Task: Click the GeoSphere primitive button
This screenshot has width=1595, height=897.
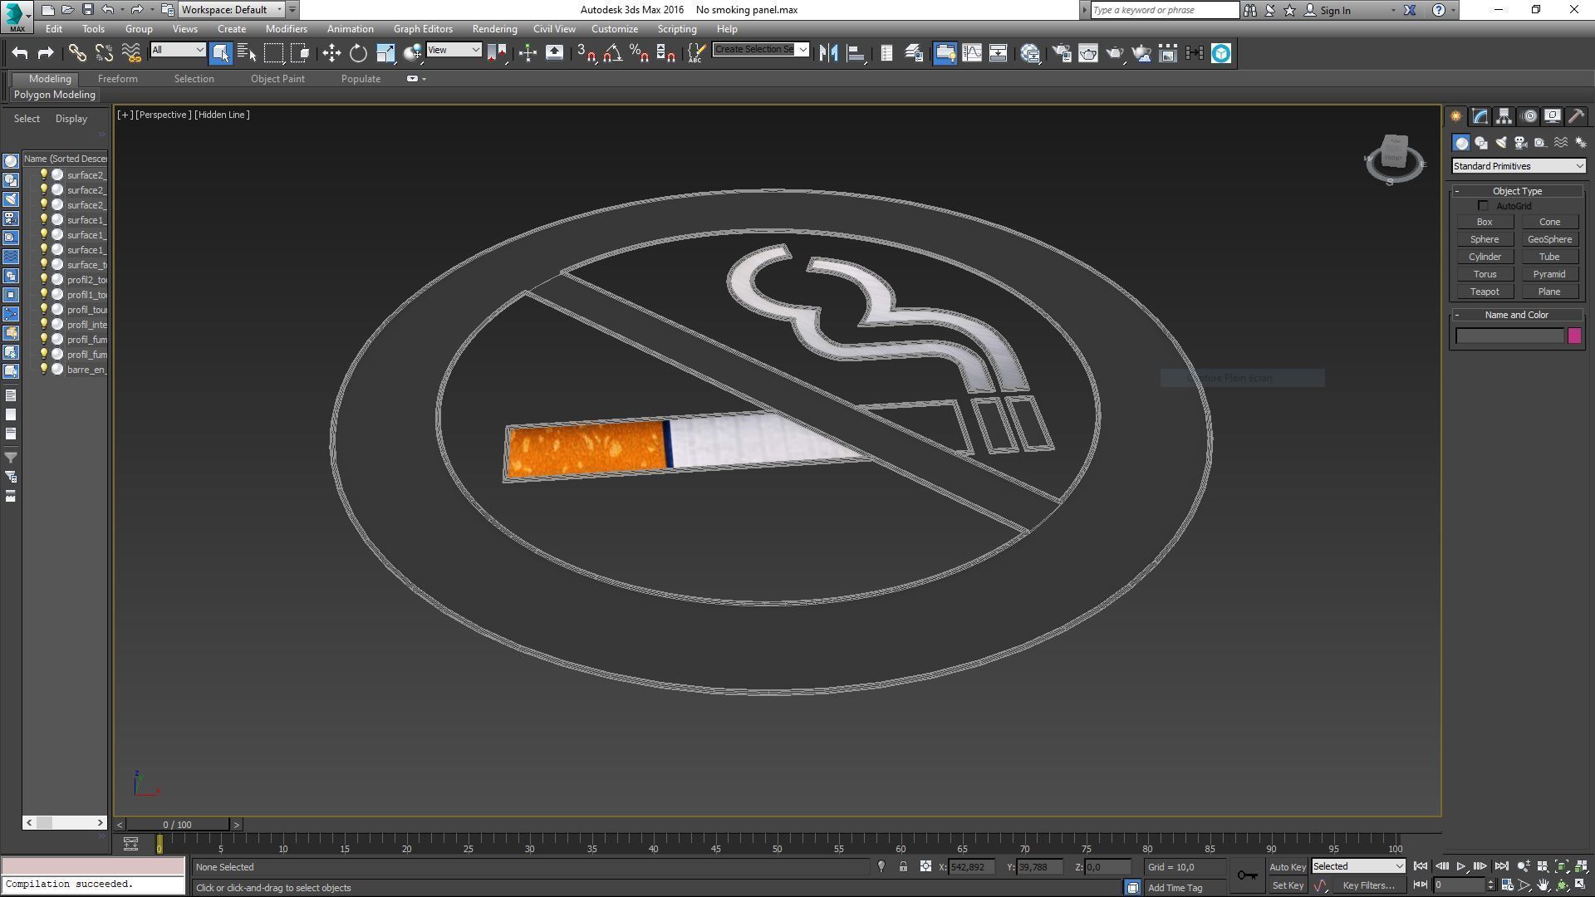Action: [x=1549, y=239]
